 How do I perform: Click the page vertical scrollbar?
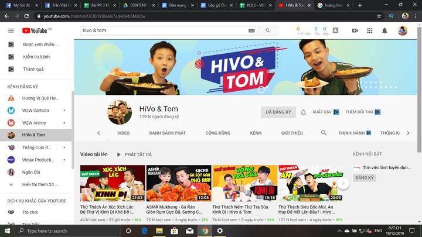419,89
